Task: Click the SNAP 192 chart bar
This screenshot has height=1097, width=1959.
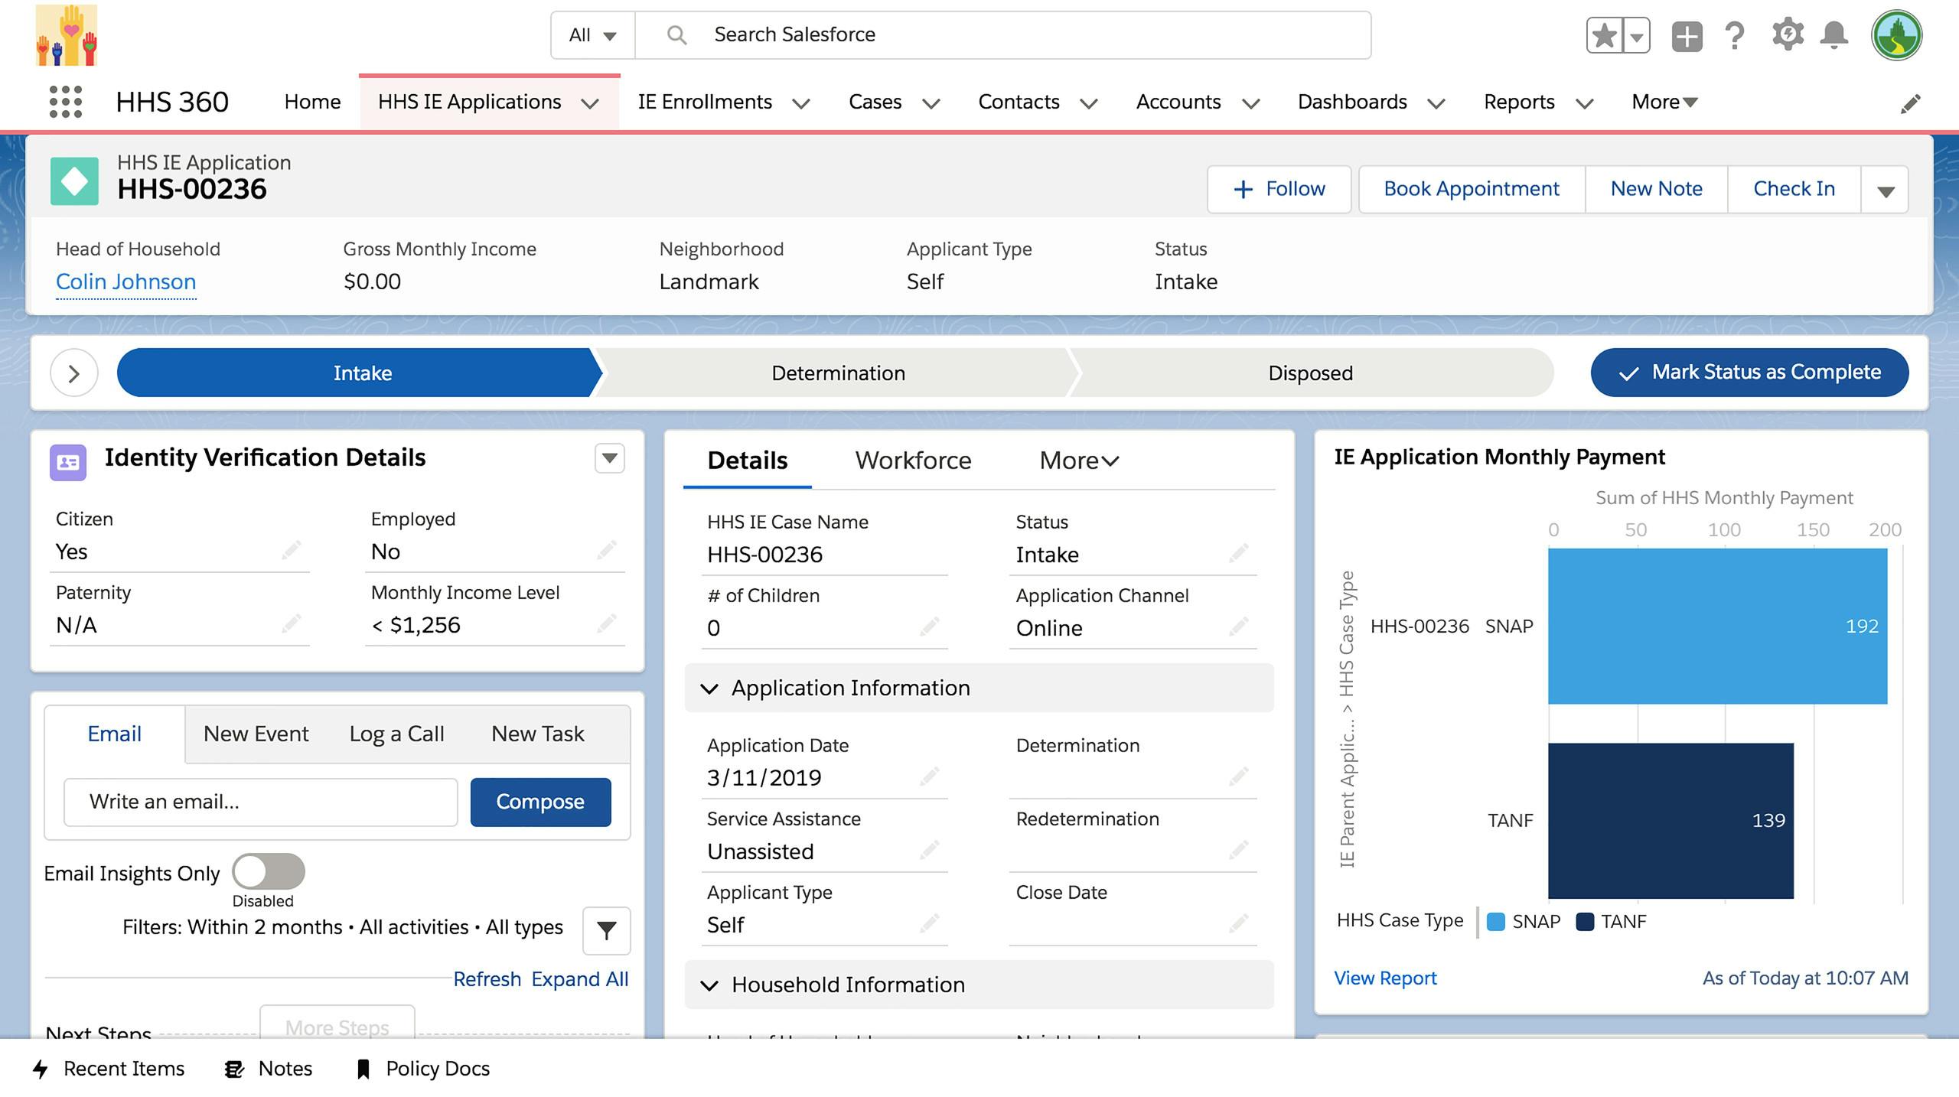Action: (x=1717, y=626)
